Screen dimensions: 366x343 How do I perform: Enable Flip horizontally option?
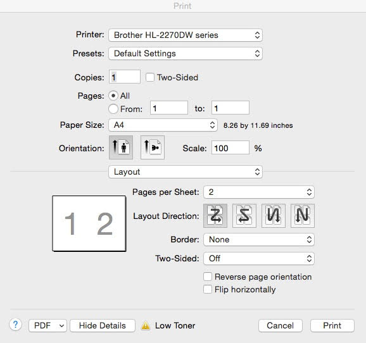coord(208,289)
